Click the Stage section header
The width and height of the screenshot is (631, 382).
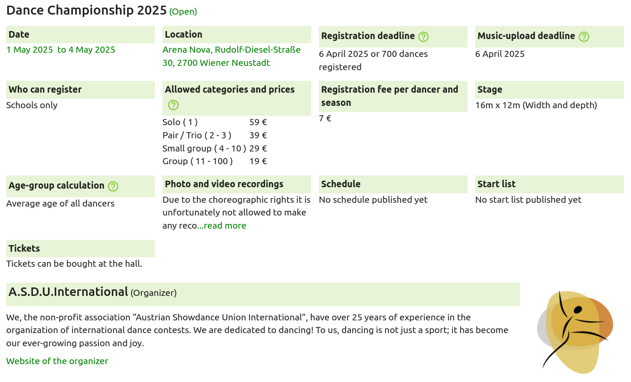coord(490,89)
